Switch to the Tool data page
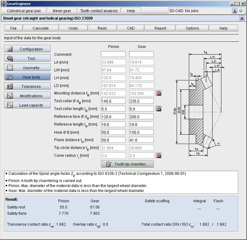This screenshot has height=240, width=247. coord(28,58)
